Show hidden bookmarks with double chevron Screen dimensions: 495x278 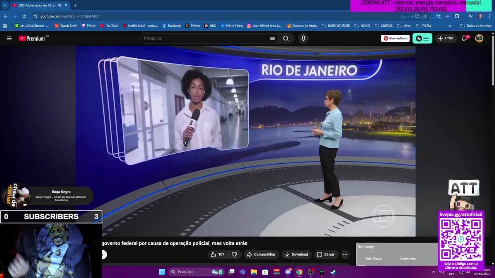450,26
